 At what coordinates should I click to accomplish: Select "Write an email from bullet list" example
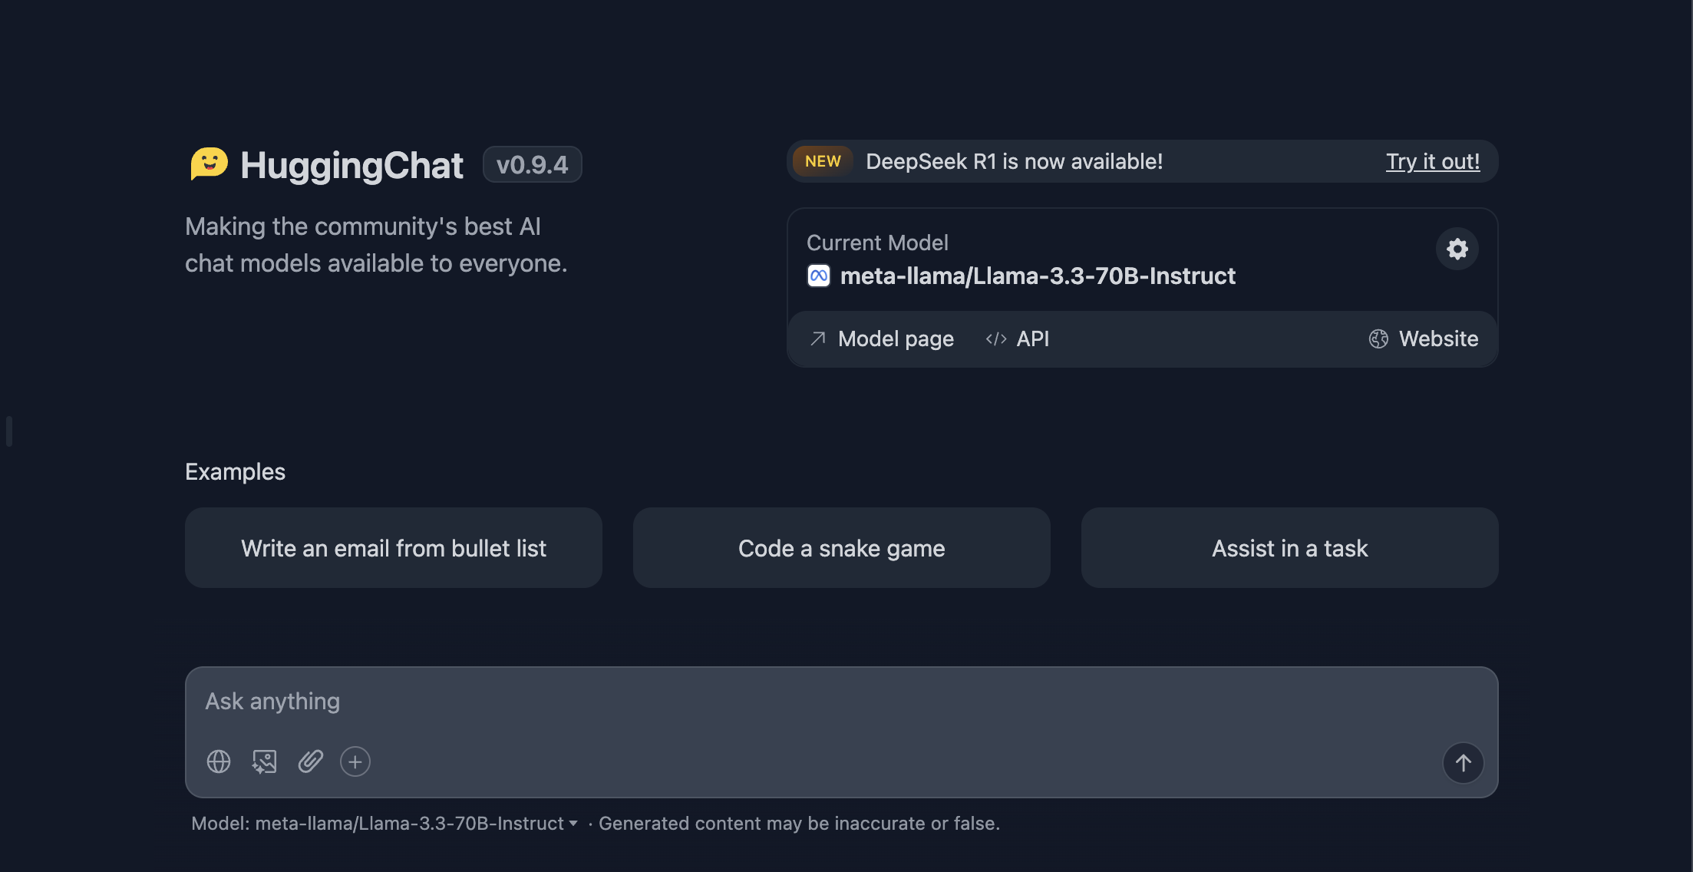coord(393,548)
